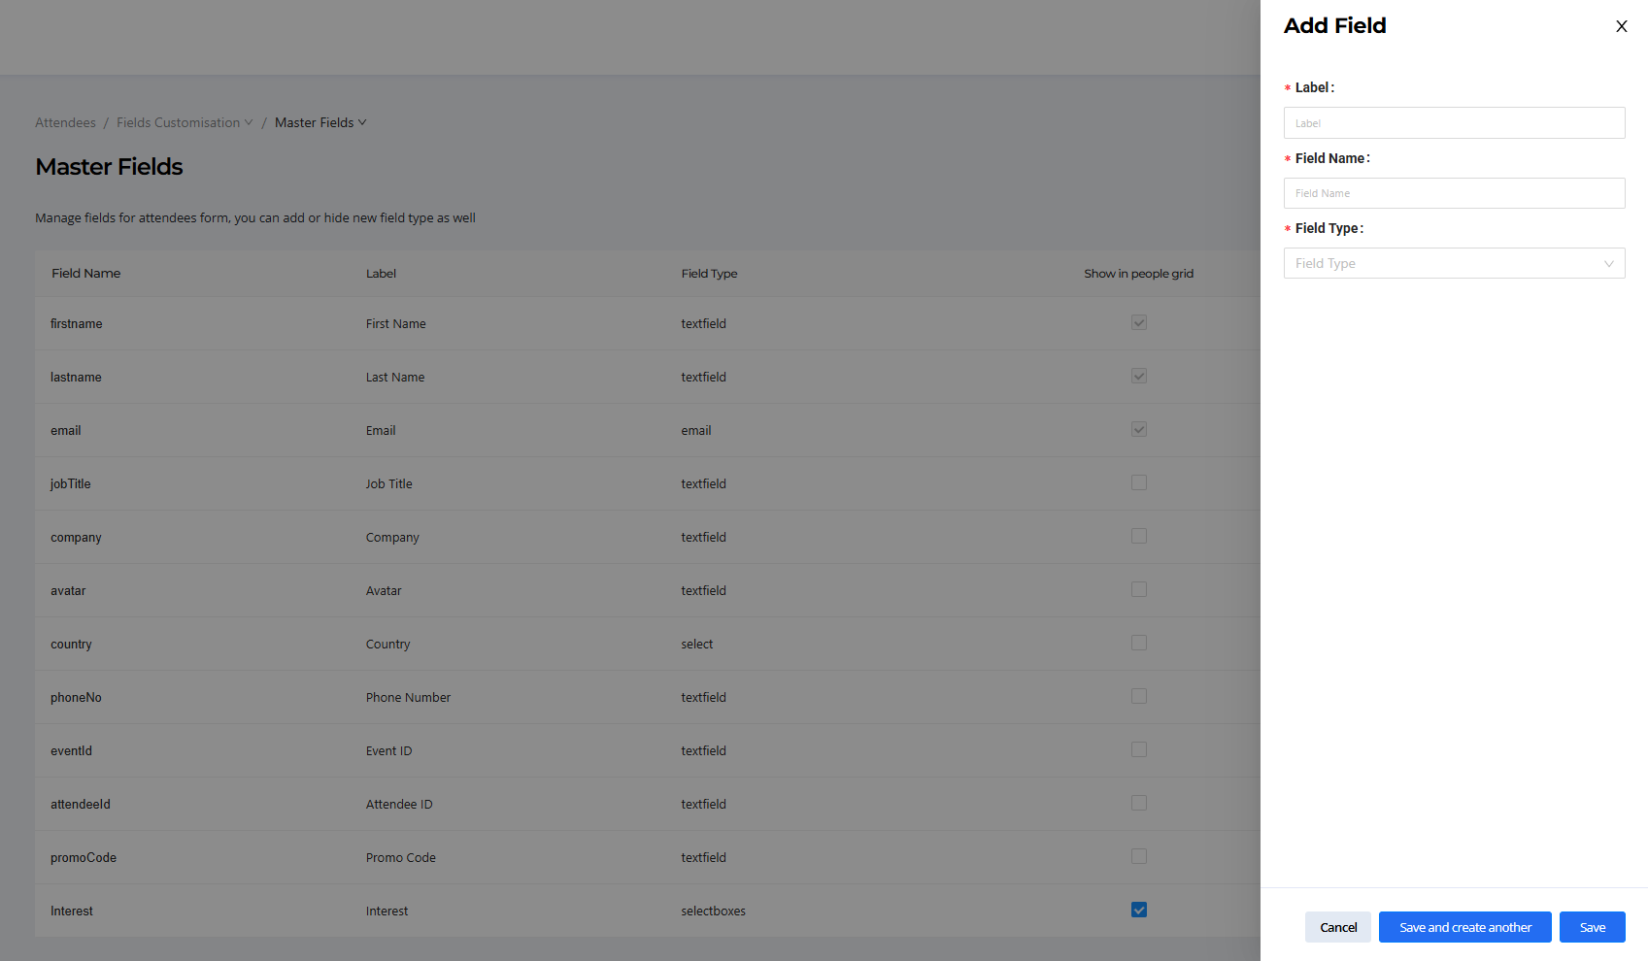Click the Field Name input box
Viewport: 1648px width, 961px height.
[1454, 193]
